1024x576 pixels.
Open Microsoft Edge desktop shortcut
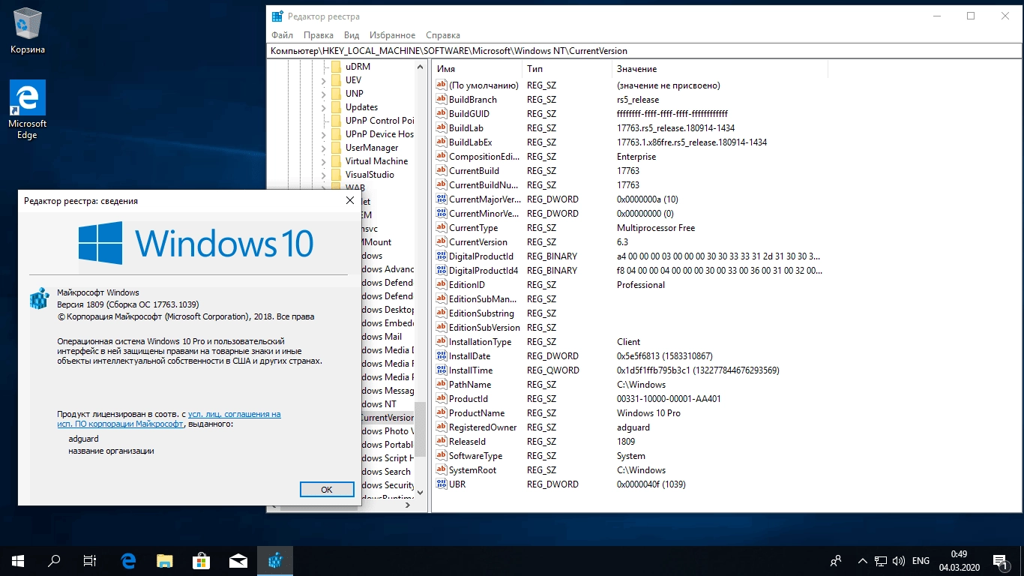point(28,109)
